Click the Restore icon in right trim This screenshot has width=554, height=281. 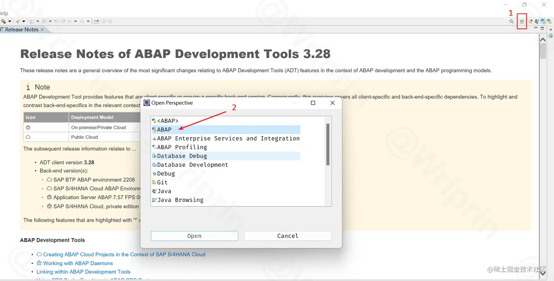point(551,29)
